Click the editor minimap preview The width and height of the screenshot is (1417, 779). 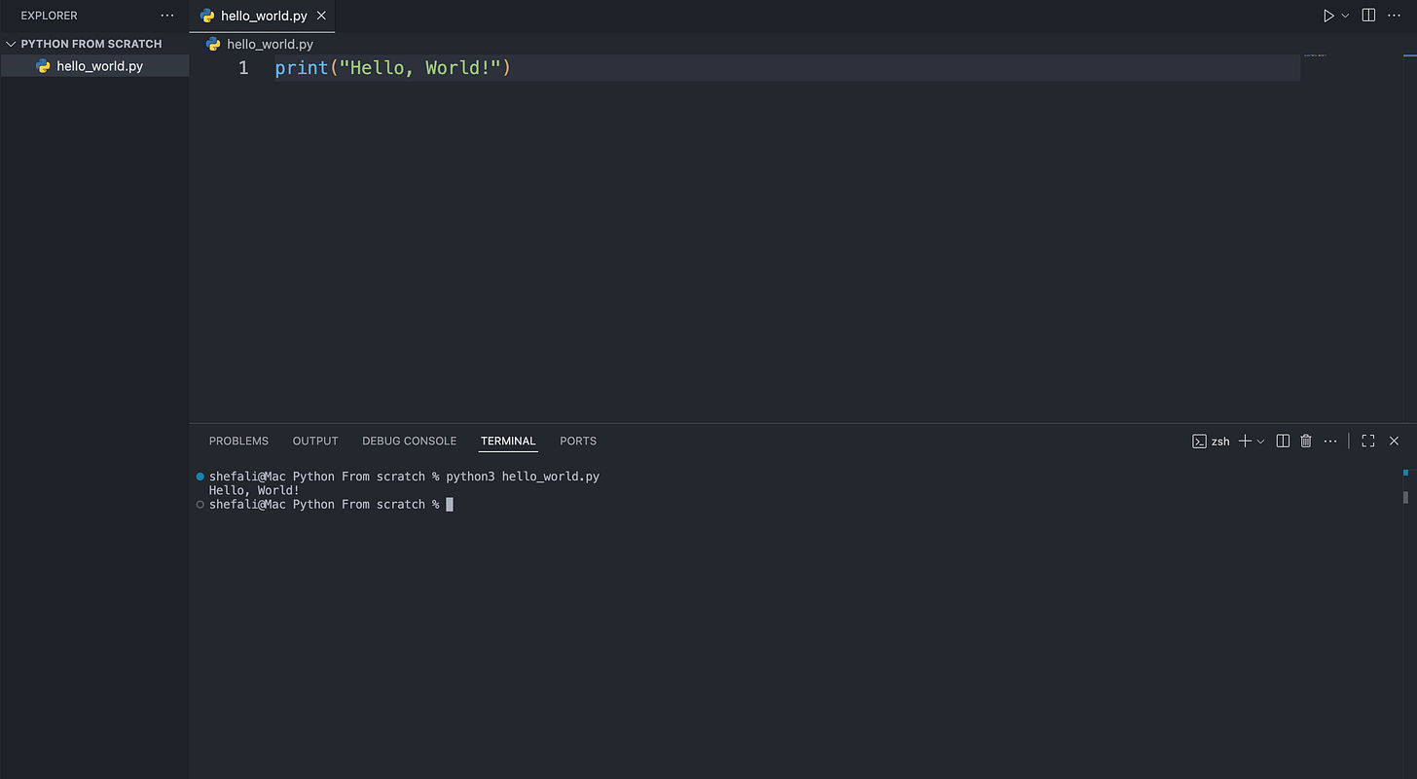[1315, 55]
